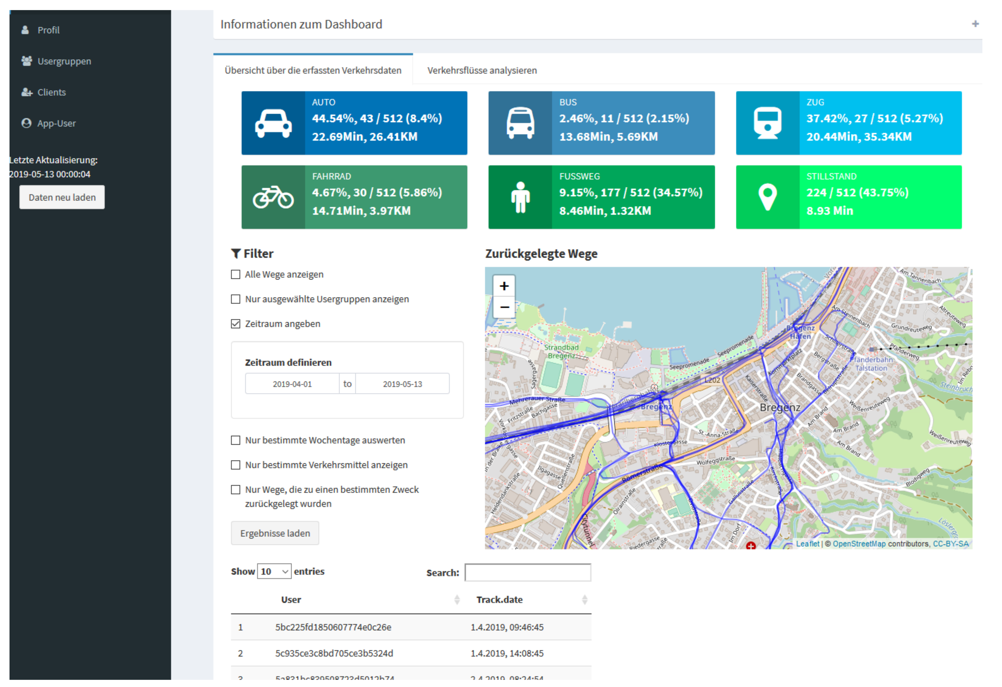Image resolution: width=1002 pixels, height=687 pixels.
Task: Check Nur bestimmte Wochentage auswerten
Action: [x=235, y=440]
